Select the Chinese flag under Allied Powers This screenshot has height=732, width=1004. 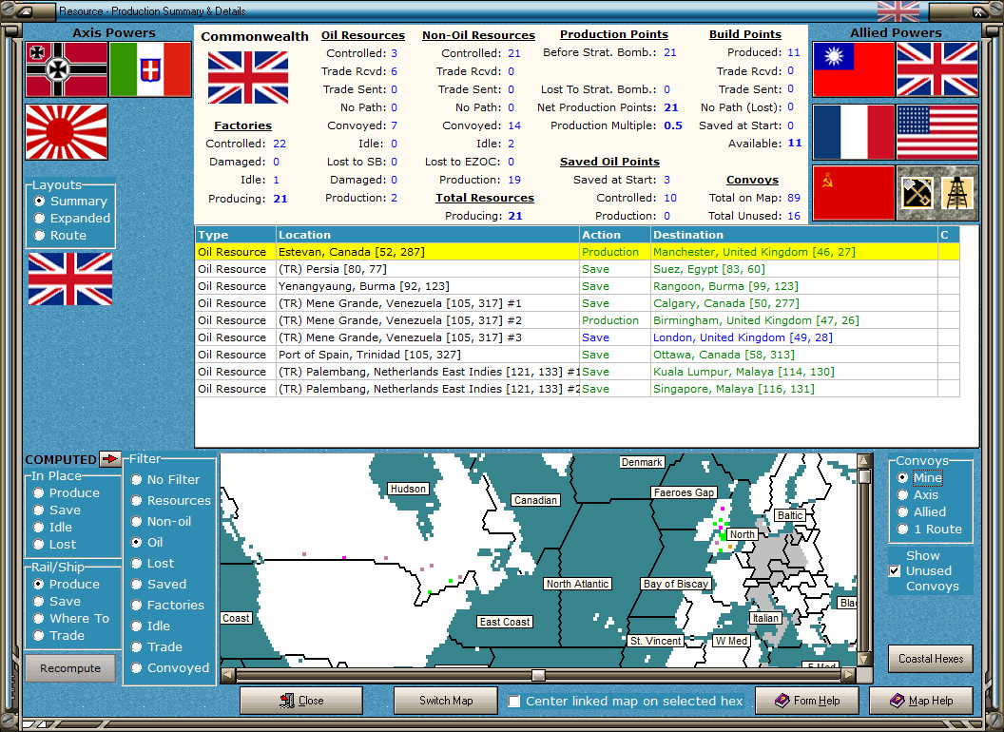[x=853, y=69]
